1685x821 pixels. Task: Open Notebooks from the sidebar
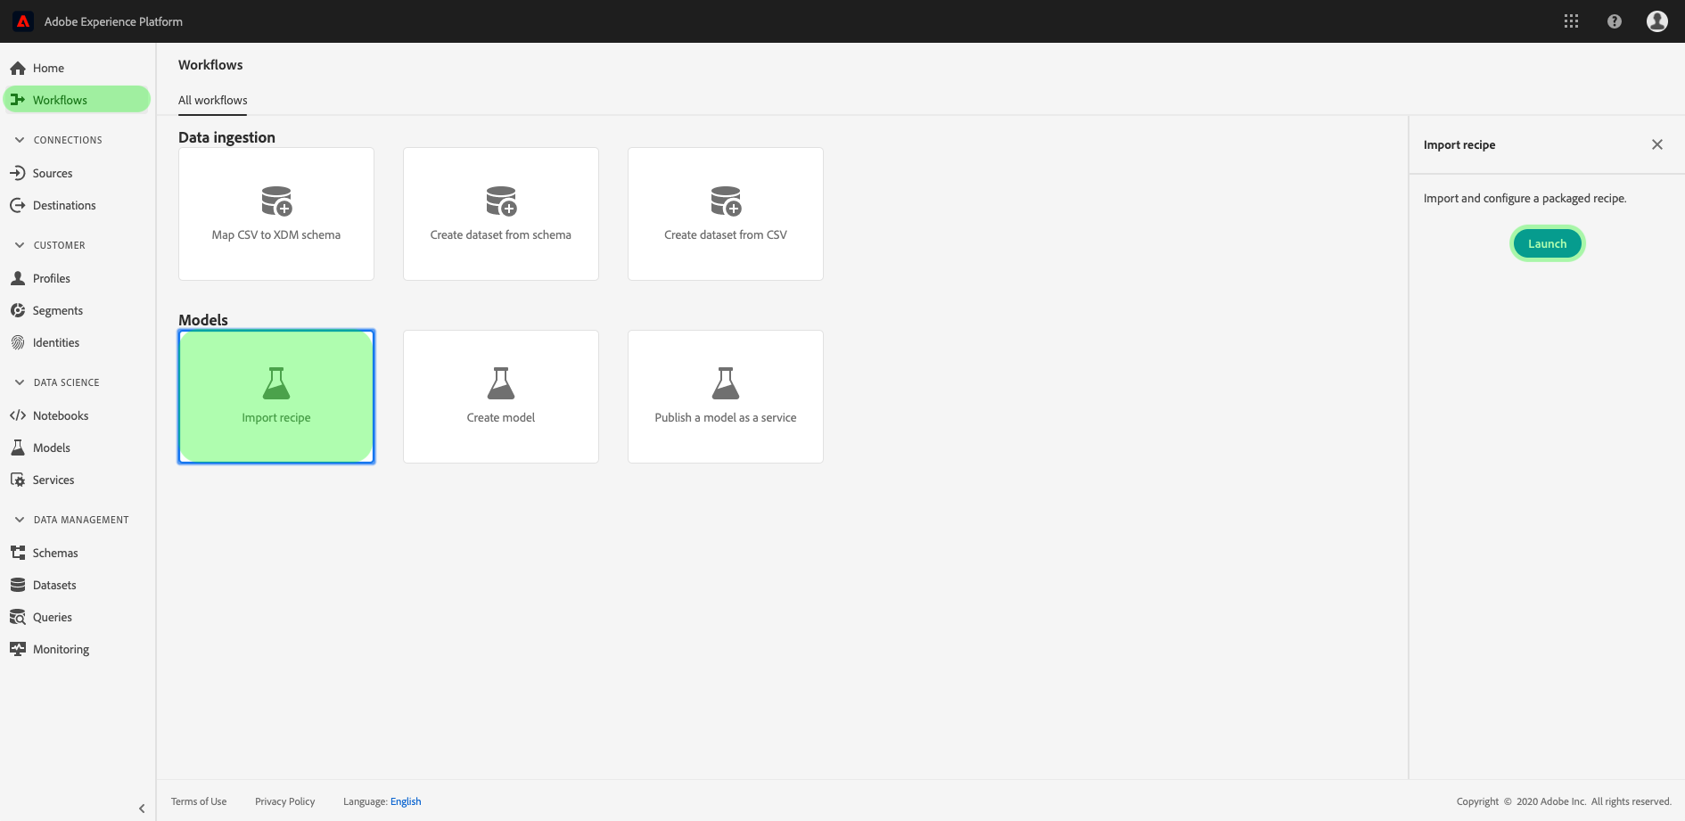click(x=61, y=415)
